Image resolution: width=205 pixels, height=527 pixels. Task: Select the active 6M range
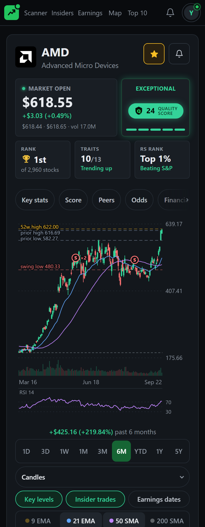coord(121,451)
